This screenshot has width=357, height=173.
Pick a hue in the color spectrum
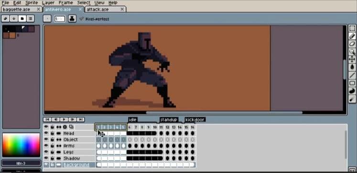(x=21, y=145)
